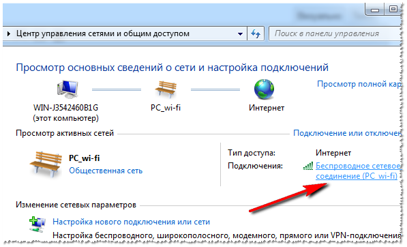The width and height of the screenshot is (407, 247).
Task: Open Подключение или отключение link
Action: [347, 133]
